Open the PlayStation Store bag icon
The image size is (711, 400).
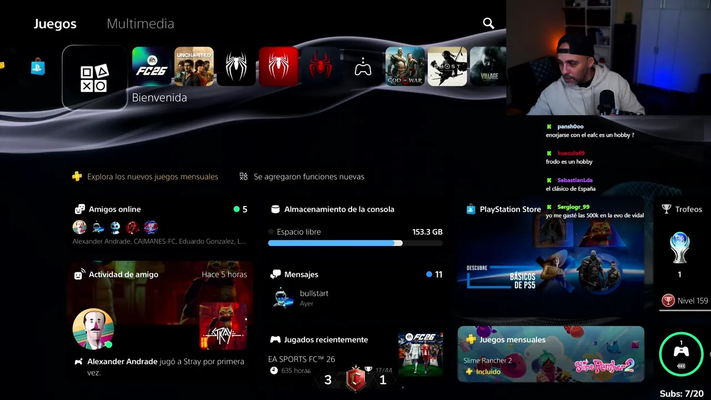click(38, 67)
